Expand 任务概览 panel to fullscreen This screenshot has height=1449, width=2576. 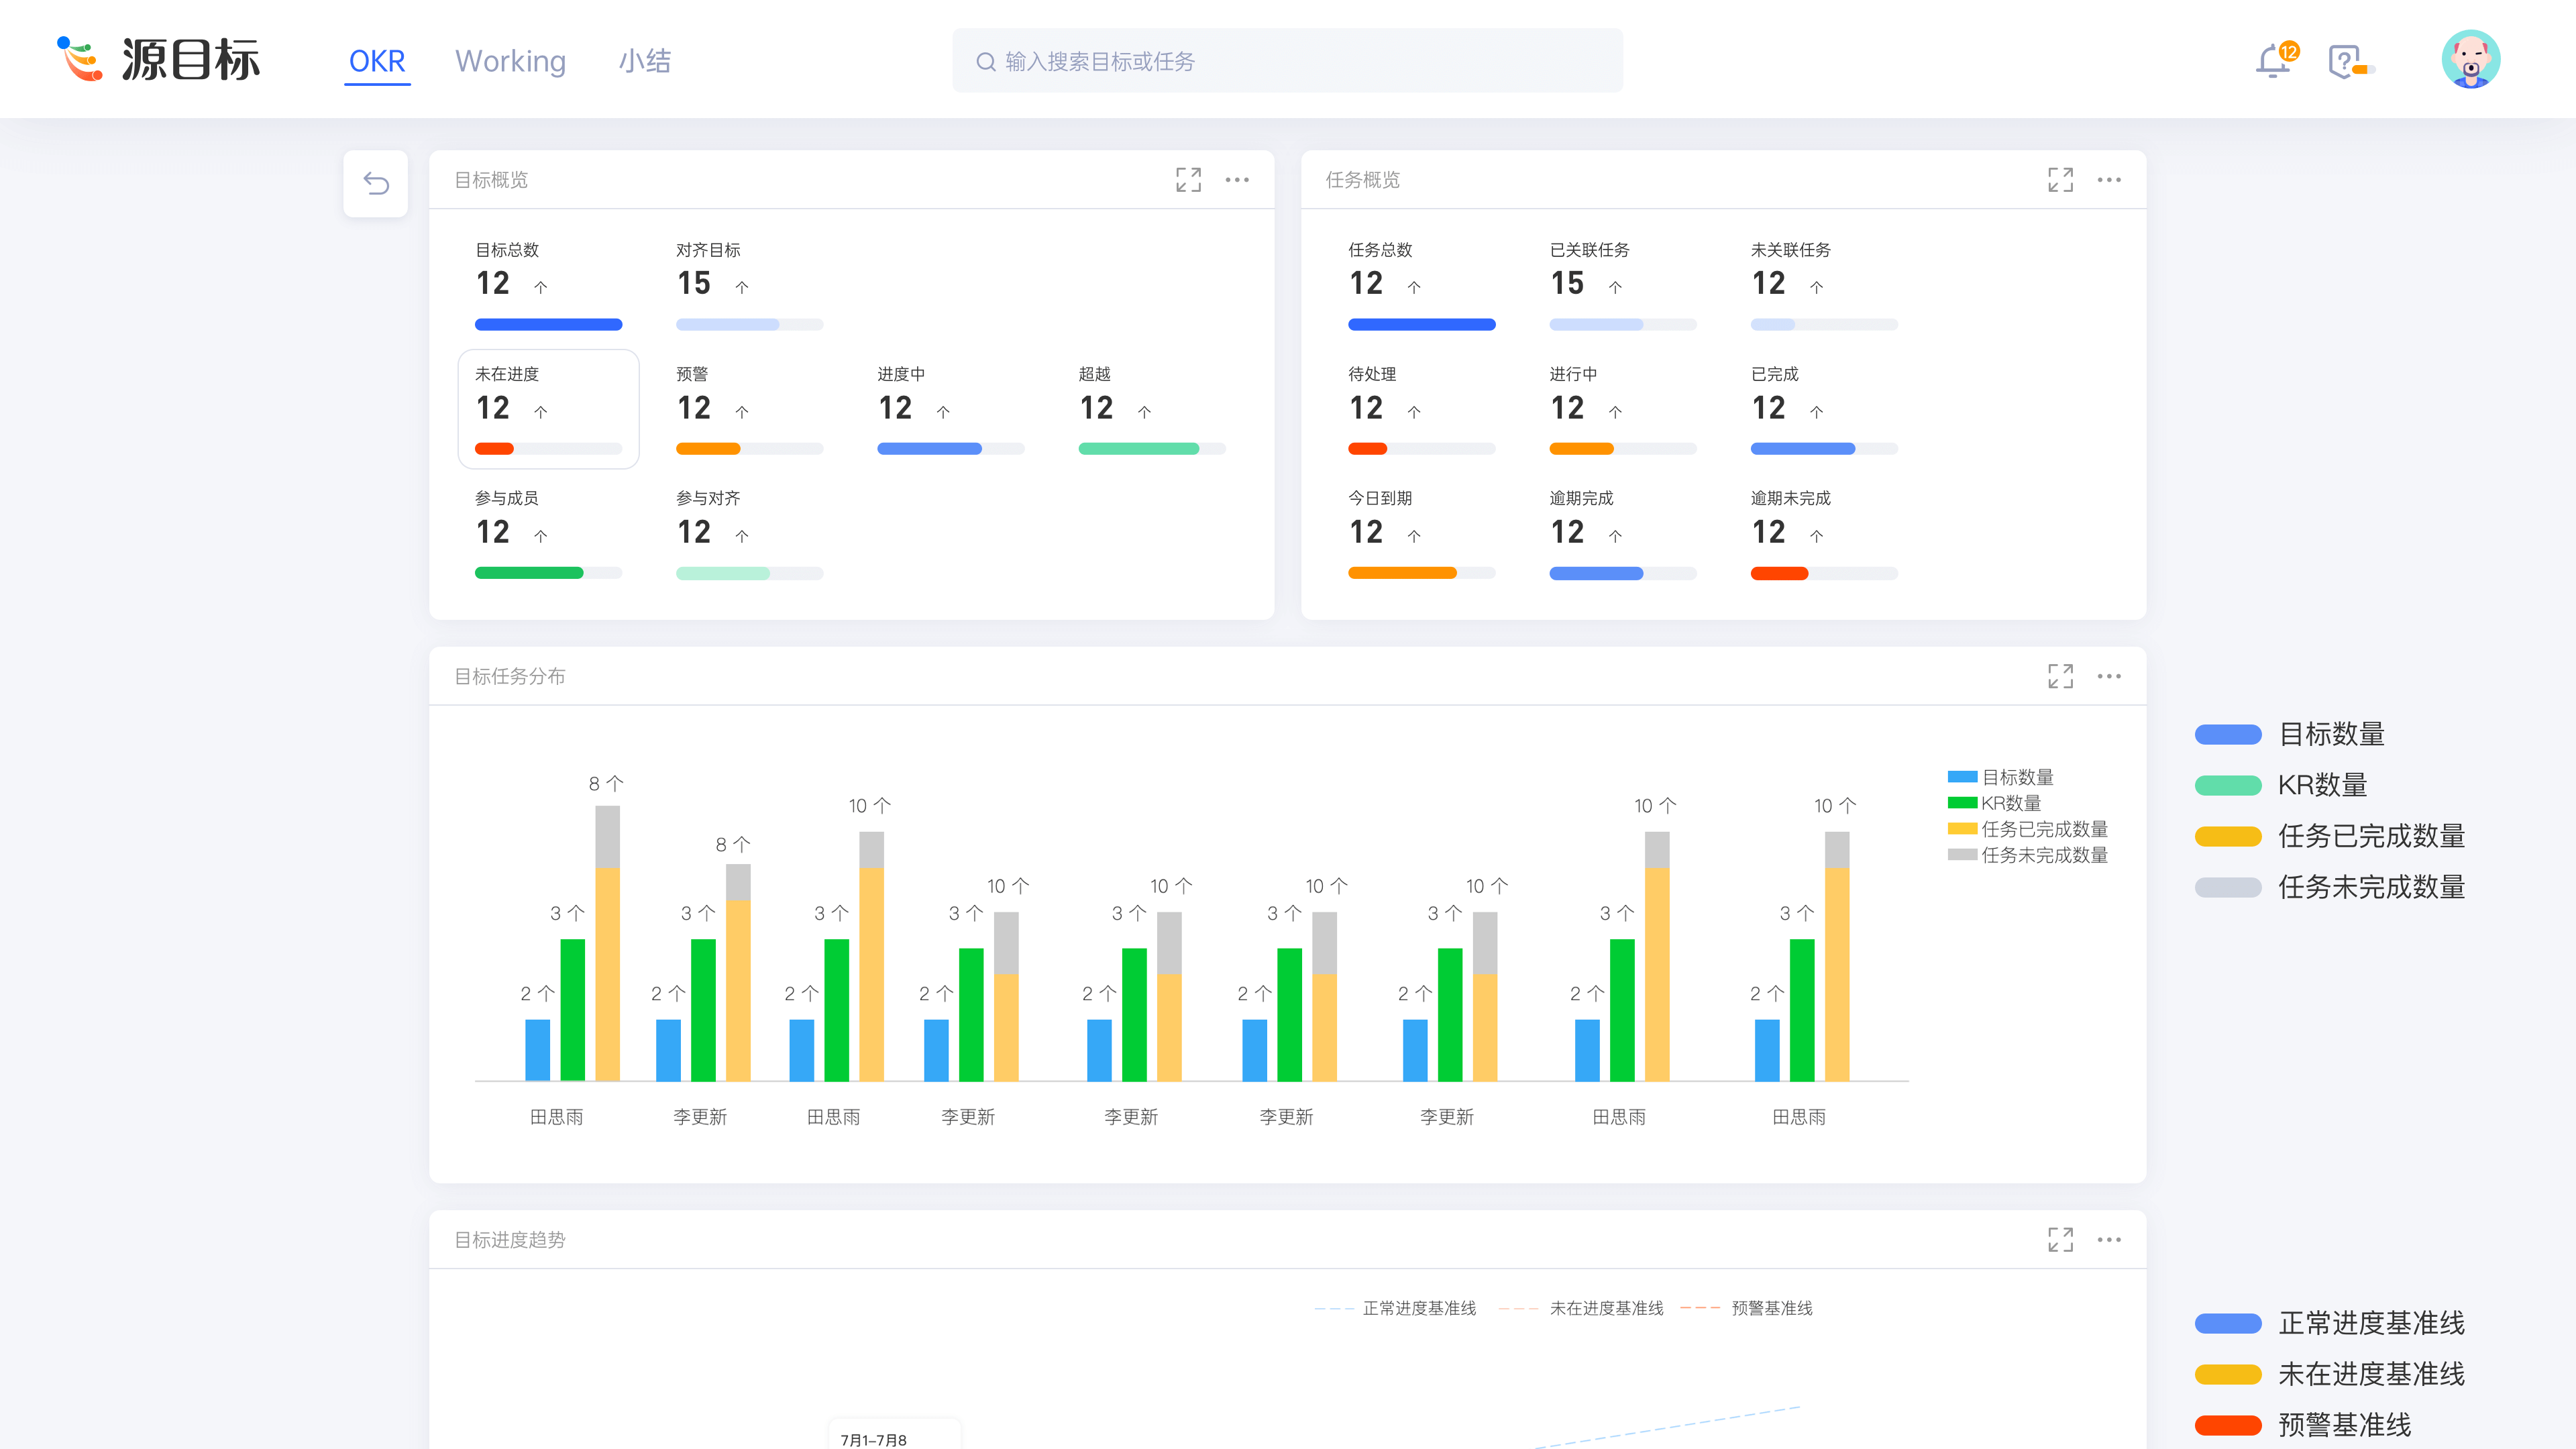point(2060,180)
